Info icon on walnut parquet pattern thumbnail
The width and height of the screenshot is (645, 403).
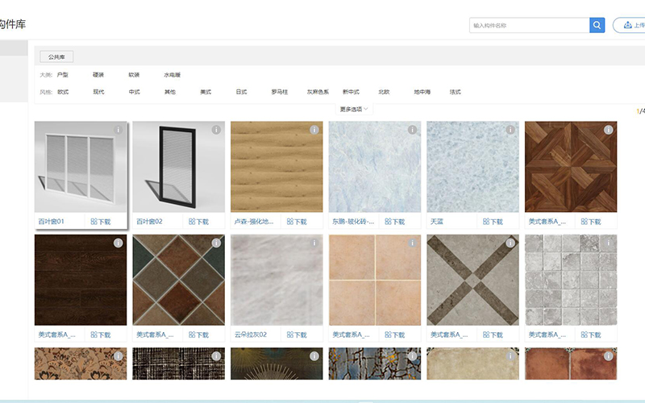(609, 130)
